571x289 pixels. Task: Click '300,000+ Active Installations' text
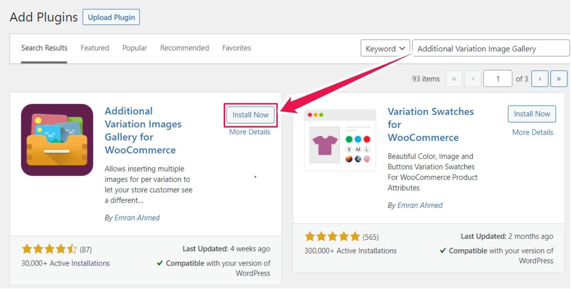351,251
